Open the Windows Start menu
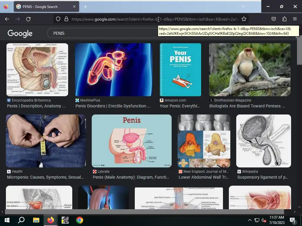302x226 pixels. (7, 220)
